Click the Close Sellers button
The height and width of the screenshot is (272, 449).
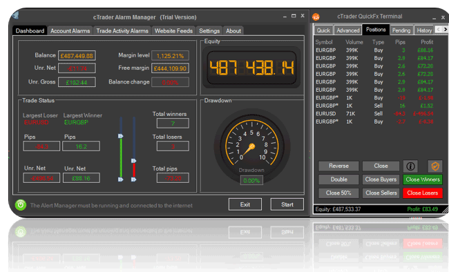pyautogui.click(x=381, y=193)
